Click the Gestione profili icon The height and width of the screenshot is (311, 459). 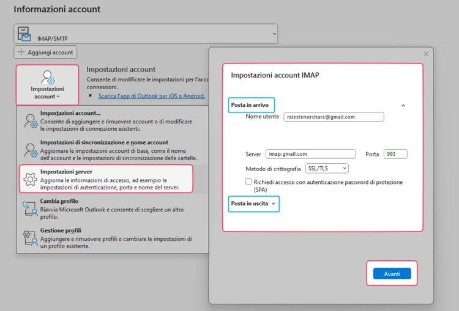(x=31, y=238)
